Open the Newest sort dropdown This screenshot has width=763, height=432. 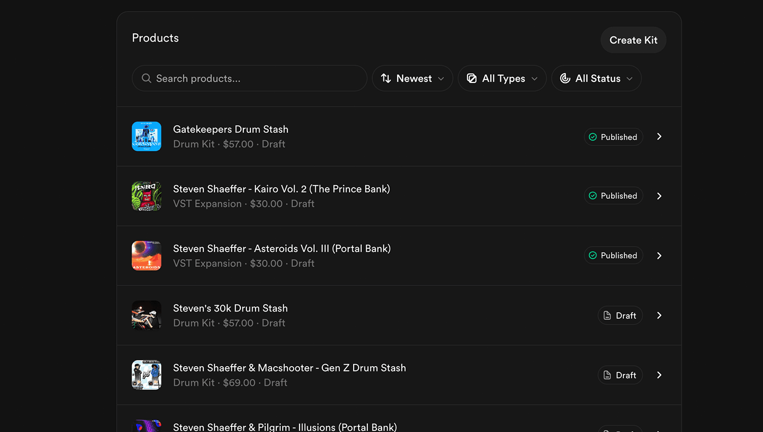point(412,78)
